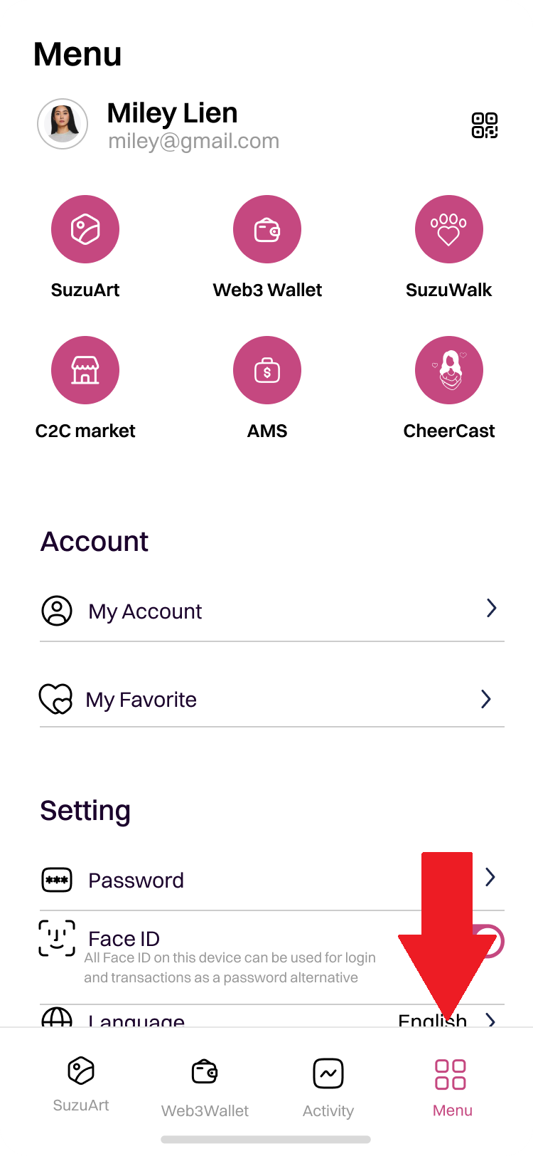Open the CheerCast icon
Image resolution: width=533 pixels, height=1156 pixels.
point(449,370)
